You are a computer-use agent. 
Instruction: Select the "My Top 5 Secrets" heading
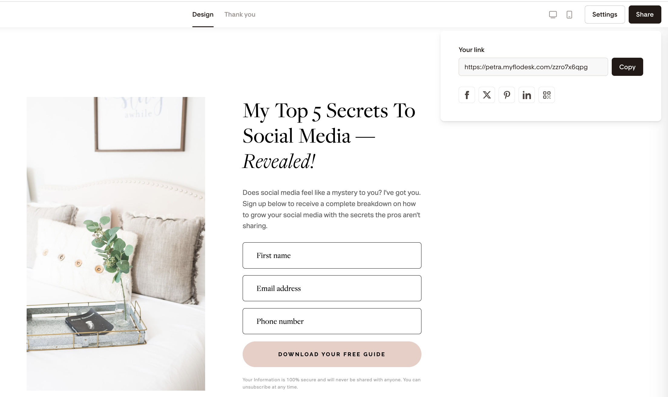(329, 136)
